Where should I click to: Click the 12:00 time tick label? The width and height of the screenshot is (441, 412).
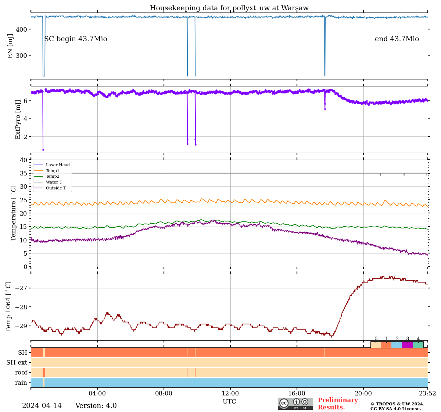pyautogui.click(x=230, y=393)
